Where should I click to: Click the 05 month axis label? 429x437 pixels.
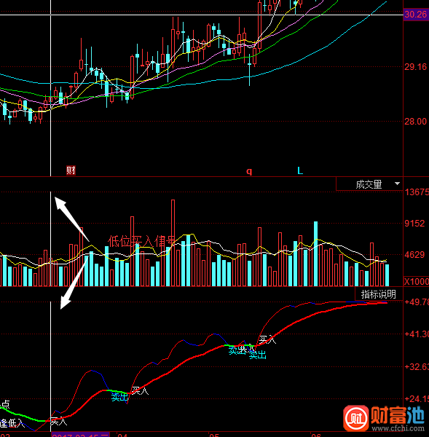pos(214,435)
